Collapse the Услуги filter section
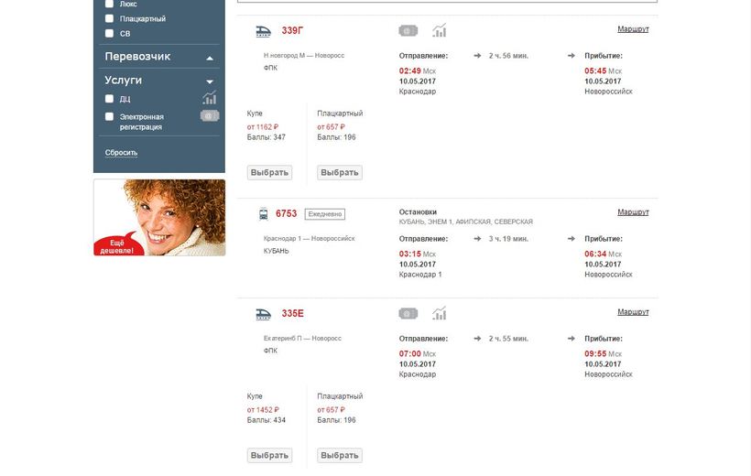The width and height of the screenshot is (751, 476). [210, 81]
